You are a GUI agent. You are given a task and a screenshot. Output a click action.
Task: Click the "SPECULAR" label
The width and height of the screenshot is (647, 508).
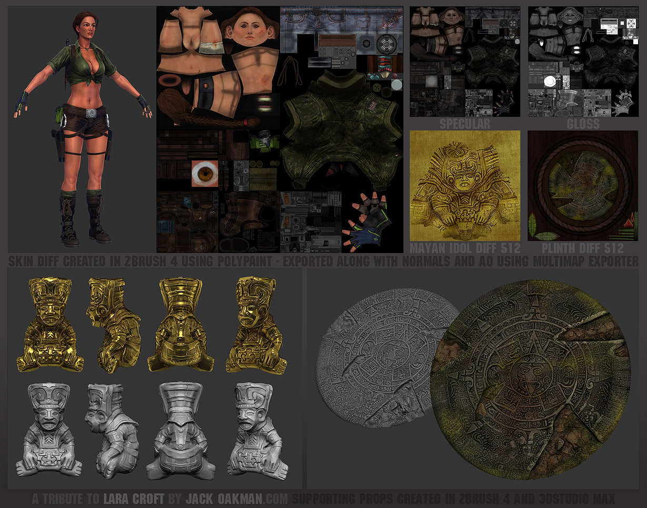click(465, 124)
